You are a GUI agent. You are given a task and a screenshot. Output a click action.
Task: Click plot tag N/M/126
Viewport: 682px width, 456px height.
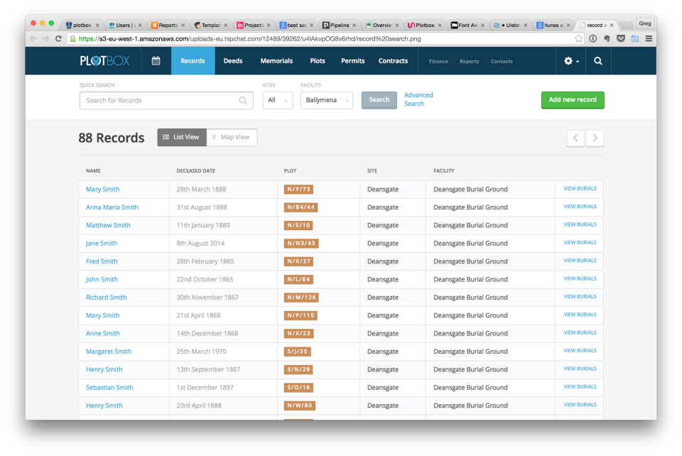(x=301, y=298)
